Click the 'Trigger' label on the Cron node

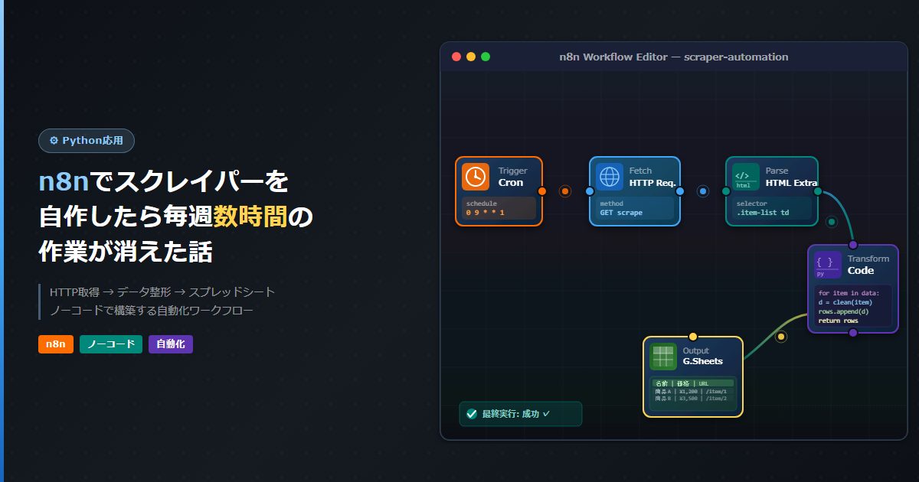pos(513,171)
